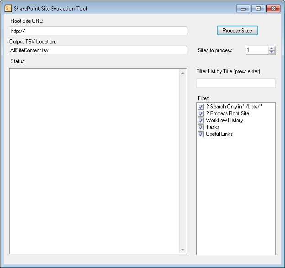
Task: Click inside the Sites to process box
Action: pos(257,50)
